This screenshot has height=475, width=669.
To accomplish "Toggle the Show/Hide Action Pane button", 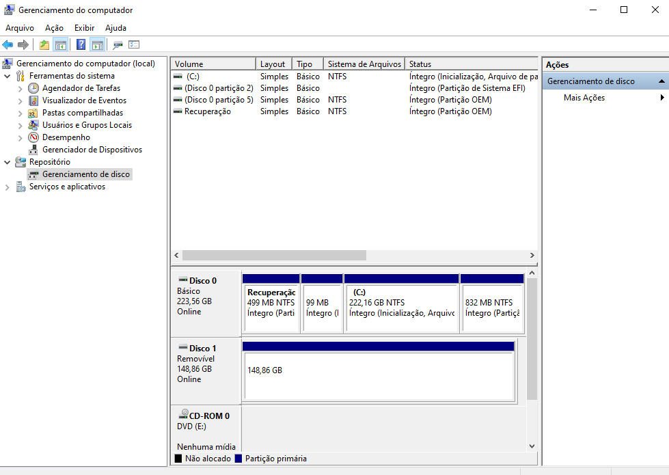I will 97,45.
